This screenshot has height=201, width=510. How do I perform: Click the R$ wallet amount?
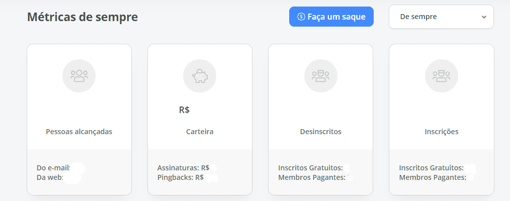[184, 110]
